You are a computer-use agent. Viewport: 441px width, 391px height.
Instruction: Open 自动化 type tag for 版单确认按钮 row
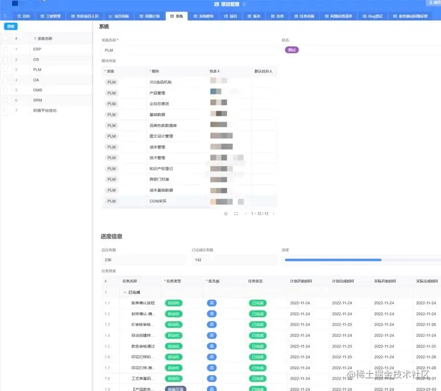174,303
